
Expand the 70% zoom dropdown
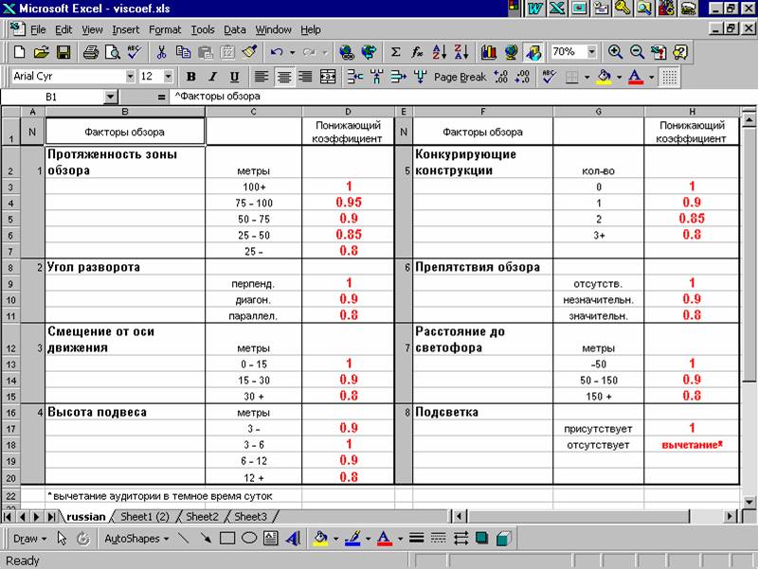point(592,53)
